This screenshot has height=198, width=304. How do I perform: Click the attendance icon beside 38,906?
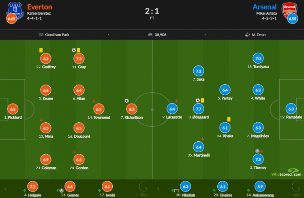tap(150, 35)
